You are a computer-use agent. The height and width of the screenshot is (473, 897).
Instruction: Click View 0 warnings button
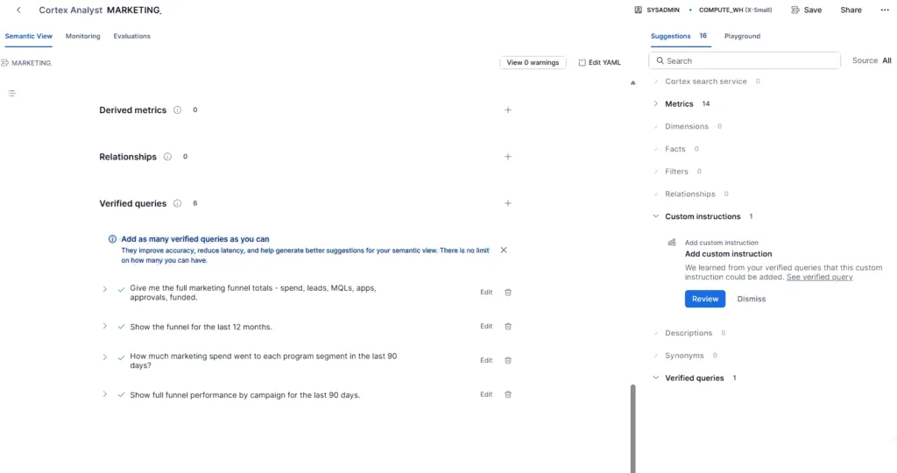[533, 62]
